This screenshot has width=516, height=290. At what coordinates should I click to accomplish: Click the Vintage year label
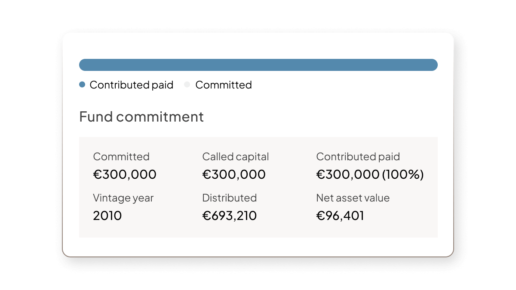coord(123,198)
